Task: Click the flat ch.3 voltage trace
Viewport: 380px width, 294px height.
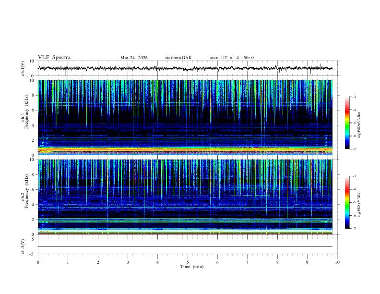Action: click(x=185, y=246)
